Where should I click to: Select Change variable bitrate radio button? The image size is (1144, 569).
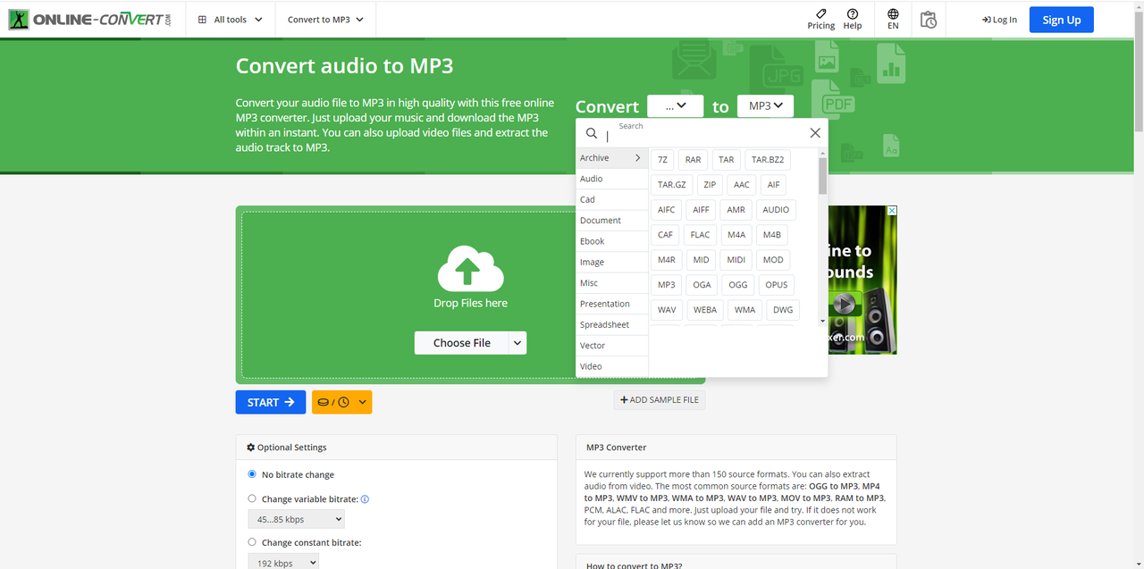(252, 499)
